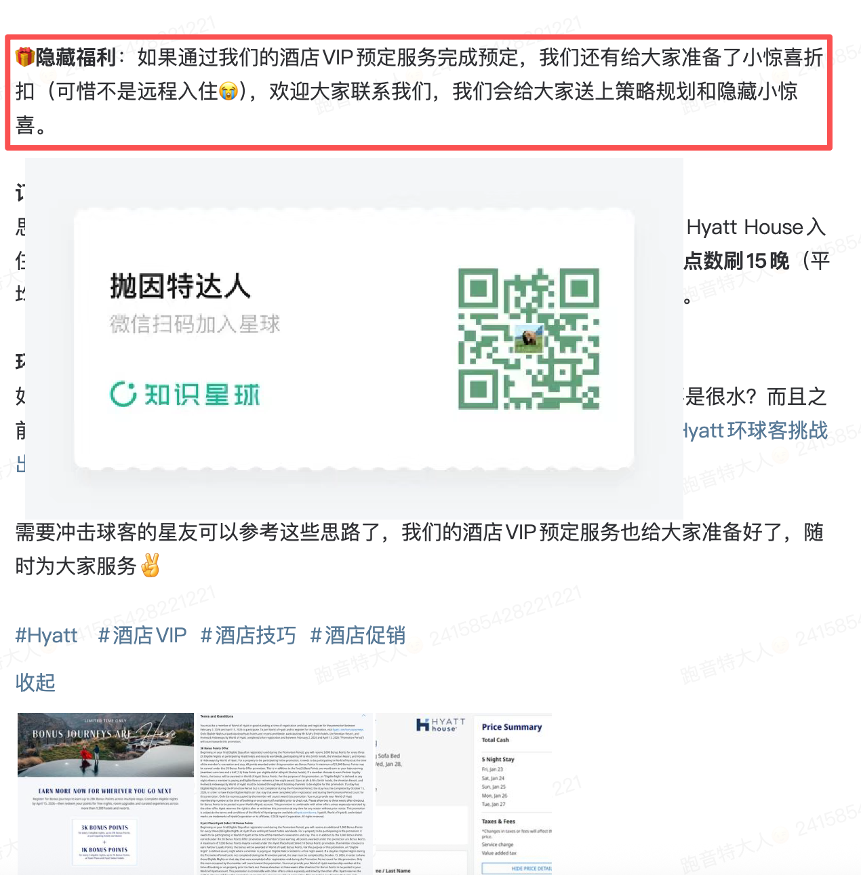Open the #酒店VIP hashtag
Screen dimensions: 861x875
click(x=143, y=636)
